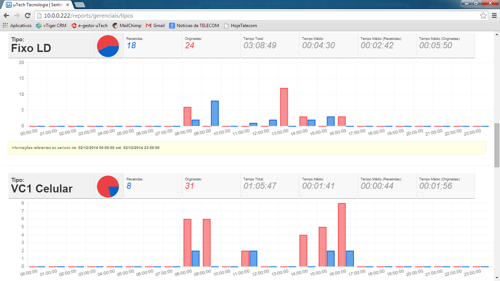Click Tempo Médio Originadas 00:05:50

[x=436, y=45]
